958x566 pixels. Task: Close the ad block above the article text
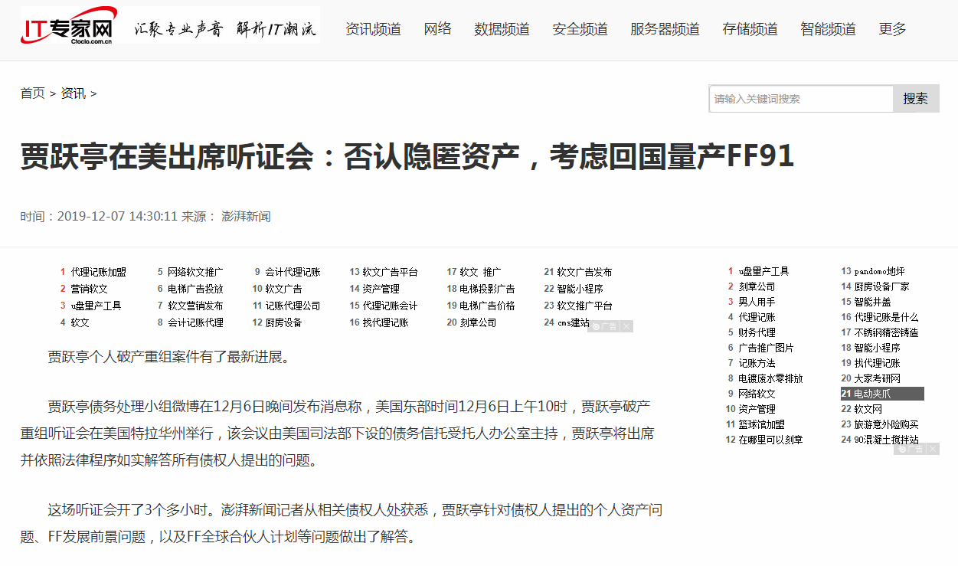tap(627, 326)
